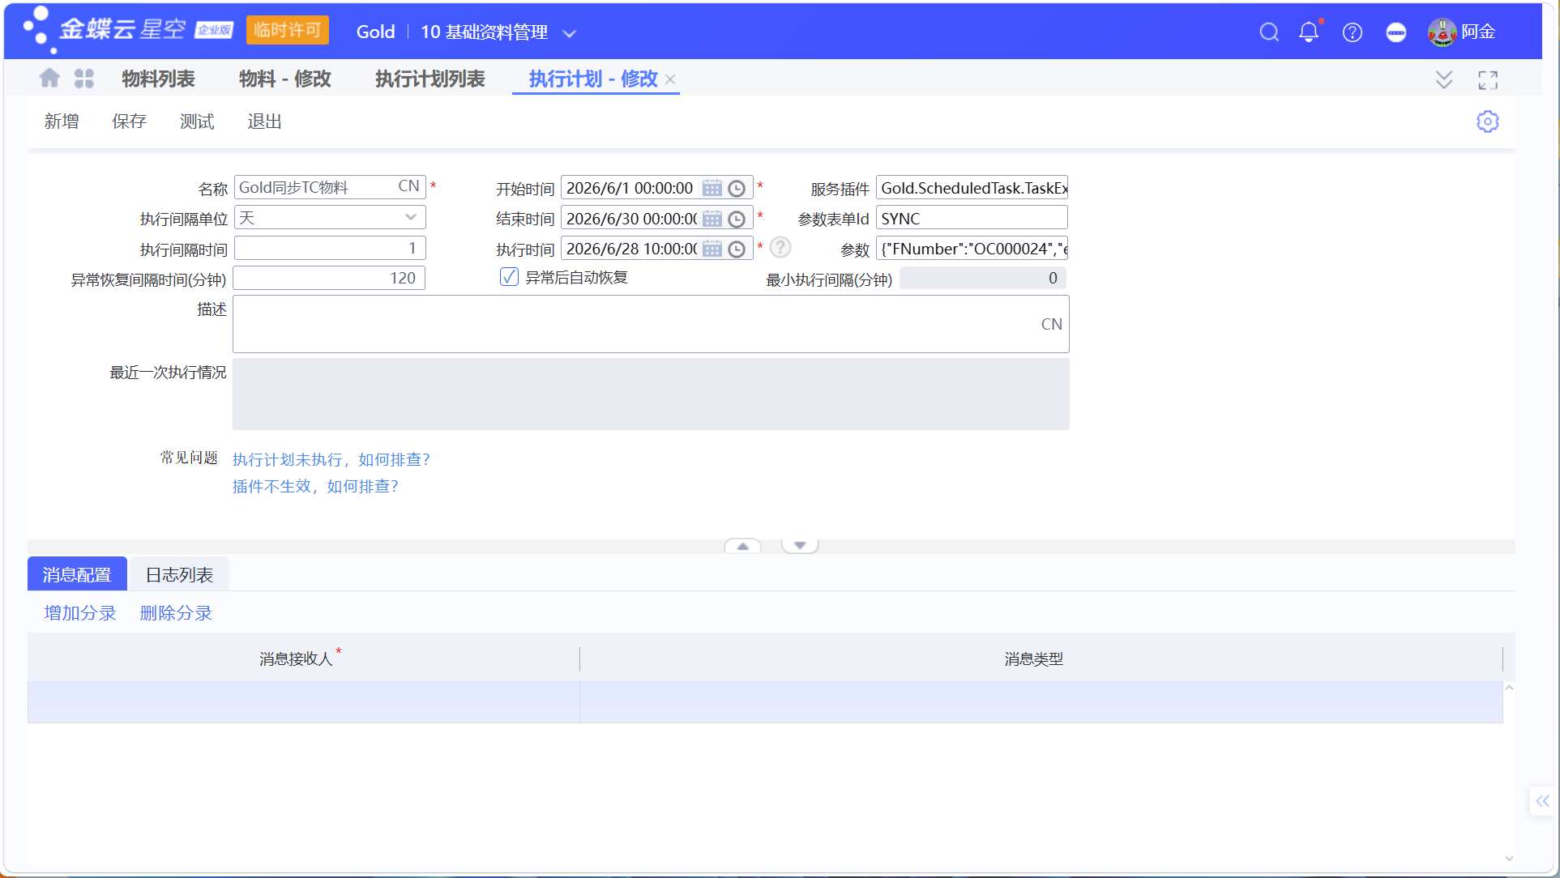Click the Gold data center name
Image resolution: width=1560 pixels, height=878 pixels.
tap(376, 32)
